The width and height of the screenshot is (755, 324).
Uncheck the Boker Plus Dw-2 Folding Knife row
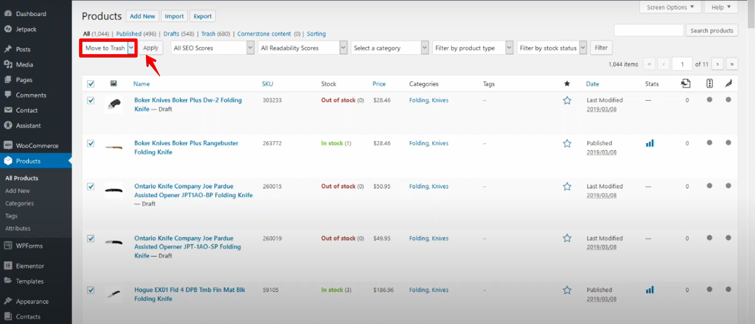[x=91, y=100]
